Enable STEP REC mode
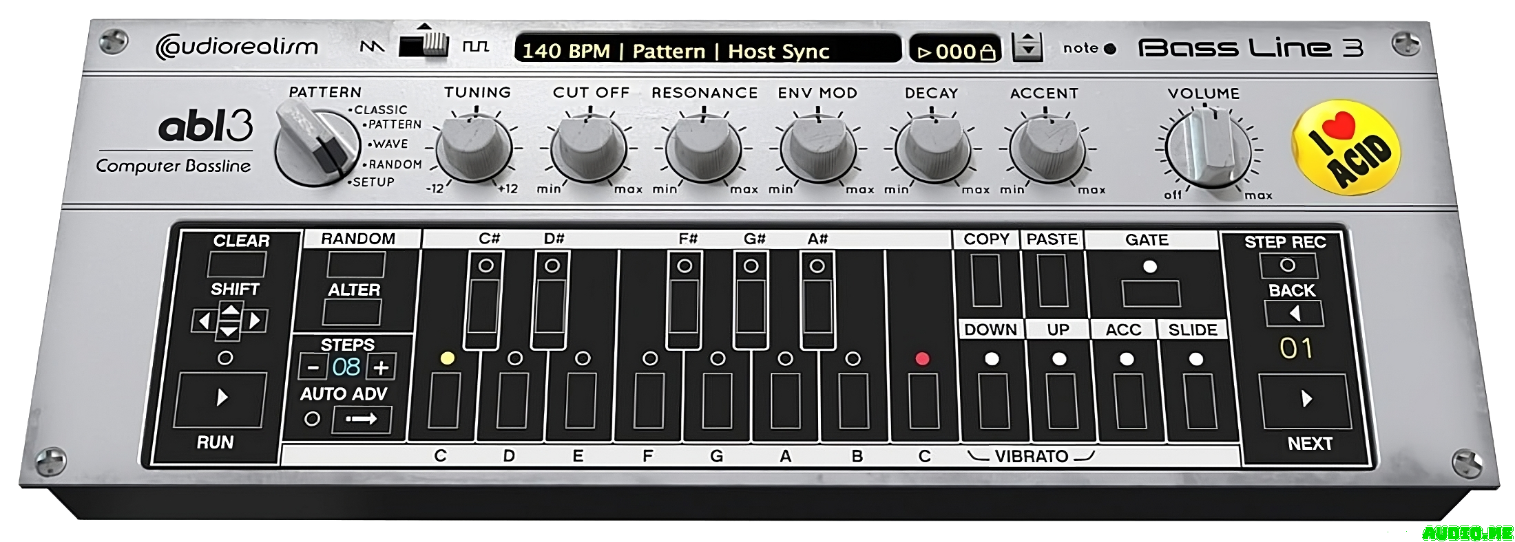 point(1287,265)
